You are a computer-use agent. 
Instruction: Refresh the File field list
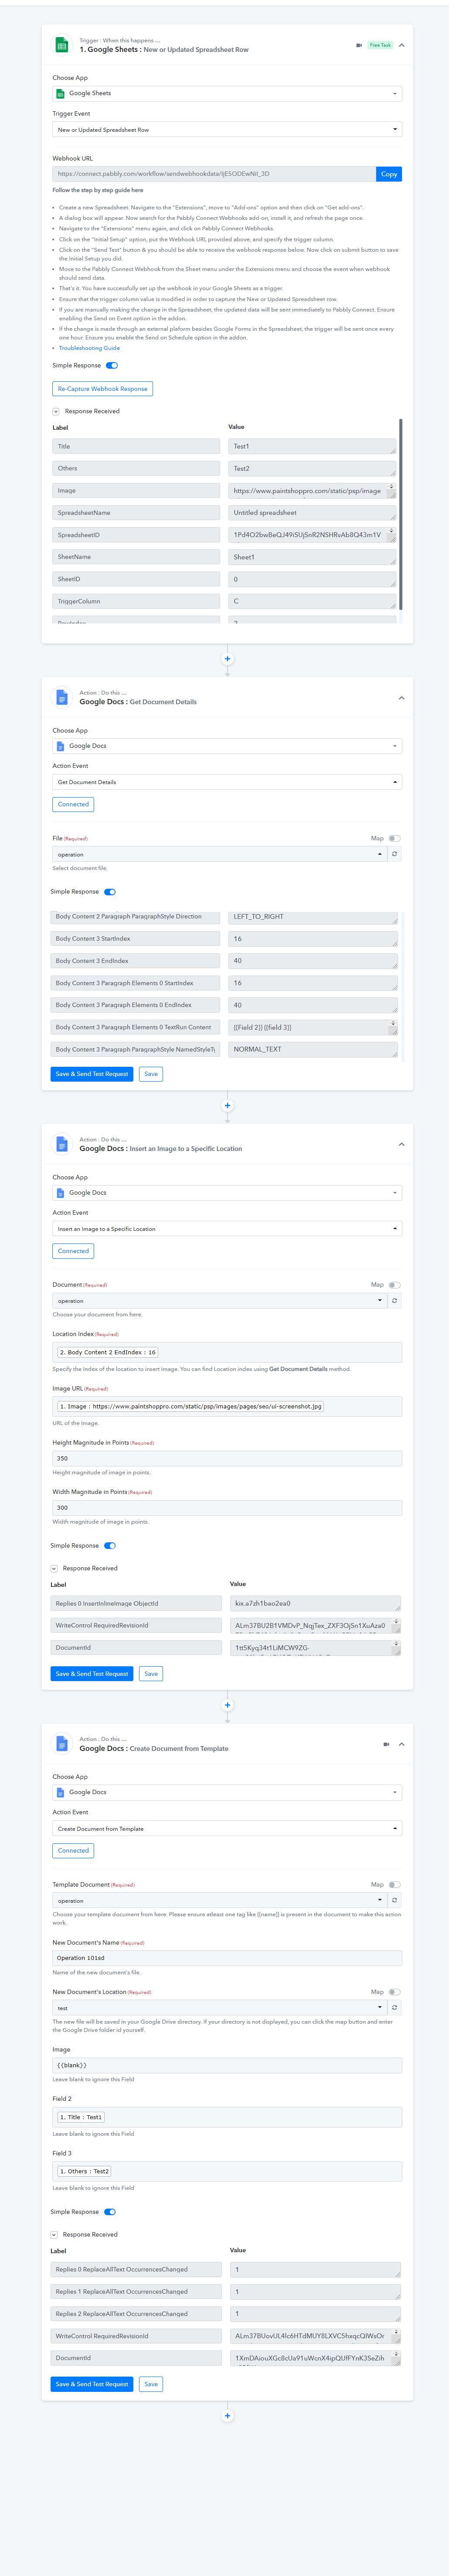point(394,854)
